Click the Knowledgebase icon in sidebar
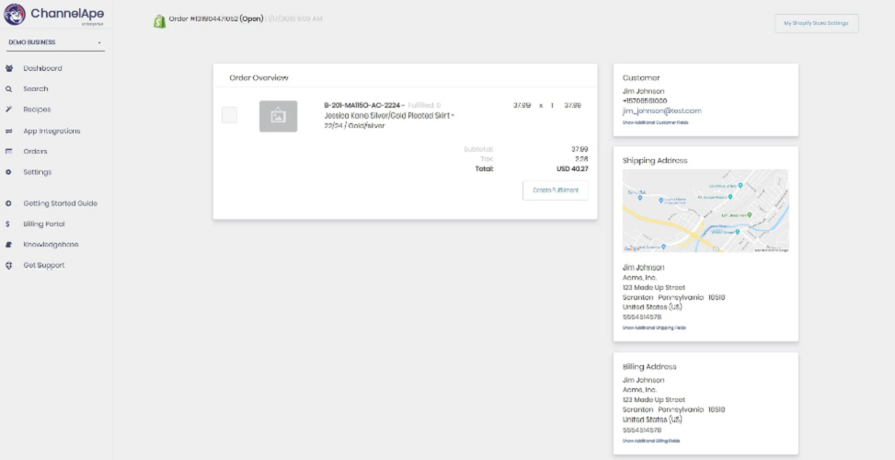The width and height of the screenshot is (895, 460). 8,245
